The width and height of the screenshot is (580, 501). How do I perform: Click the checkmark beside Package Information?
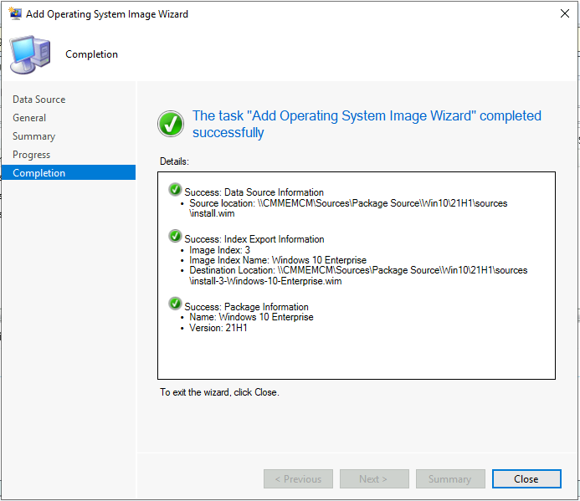coord(175,304)
